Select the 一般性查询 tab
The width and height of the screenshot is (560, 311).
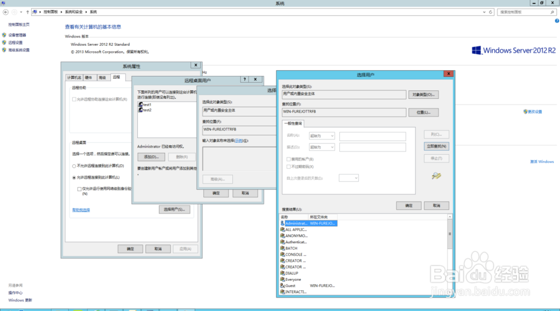(293, 123)
